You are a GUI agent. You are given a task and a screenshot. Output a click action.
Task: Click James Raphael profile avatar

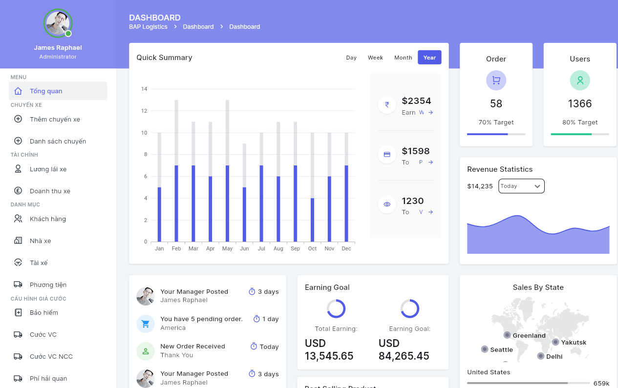[x=58, y=23]
